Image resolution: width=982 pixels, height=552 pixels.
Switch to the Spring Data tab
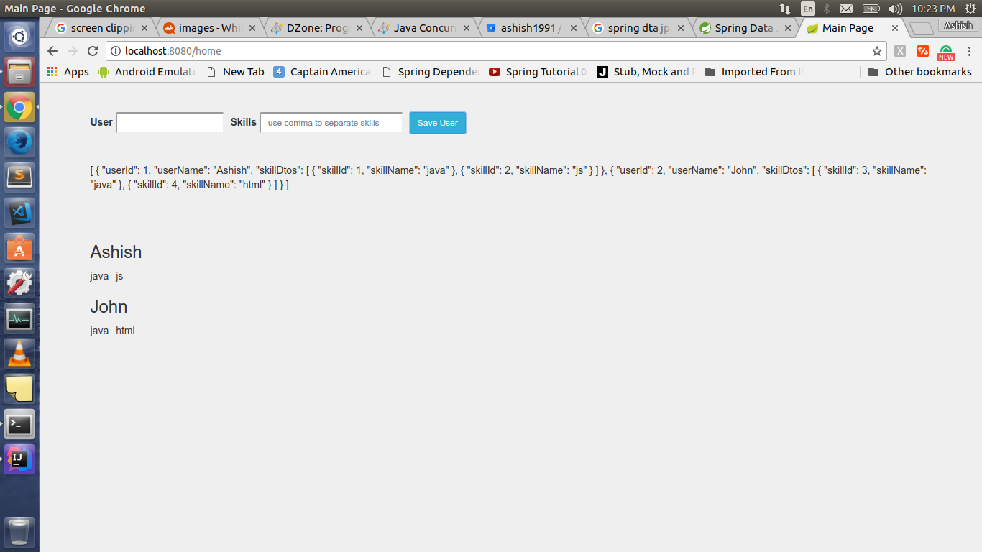coord(743,28)
